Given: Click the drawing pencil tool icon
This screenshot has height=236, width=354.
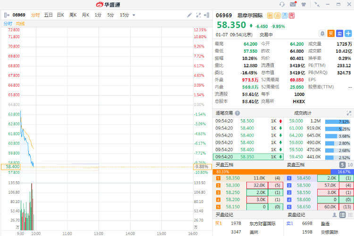Looking at the screenshot, I should (189, 15).
